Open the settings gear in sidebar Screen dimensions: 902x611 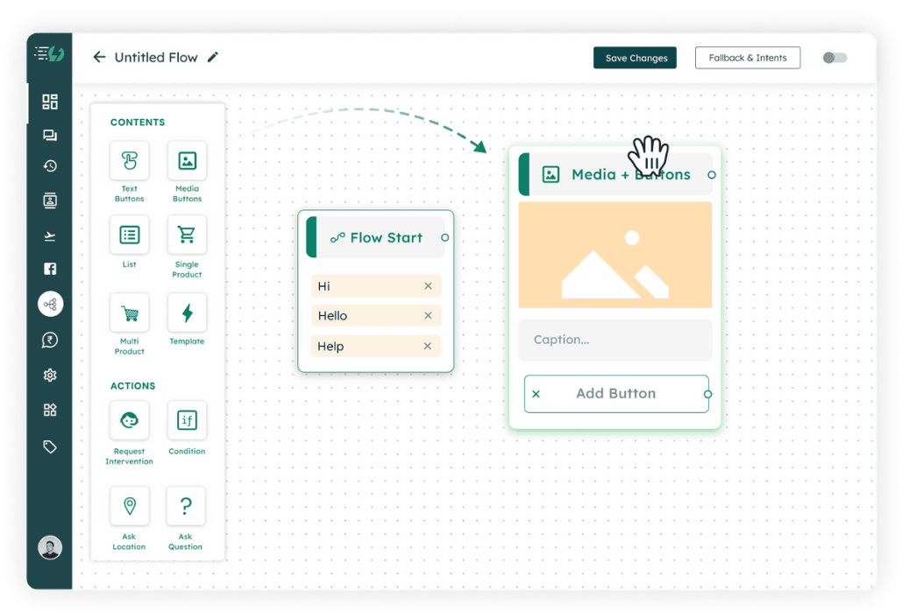pos(50,376)
